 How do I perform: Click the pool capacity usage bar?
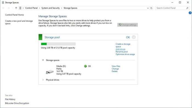[58, 44]
